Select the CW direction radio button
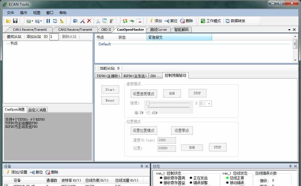The width and height of the screenshot is (301, 186). point(136,113)
